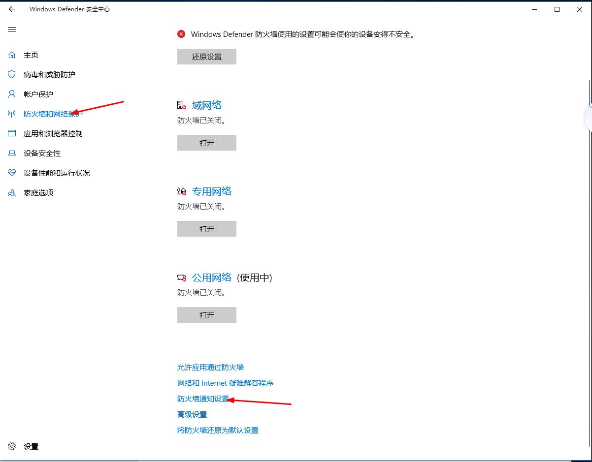Click the public network icon
Screen dimensions: 592x462
(x=182, y=278)
